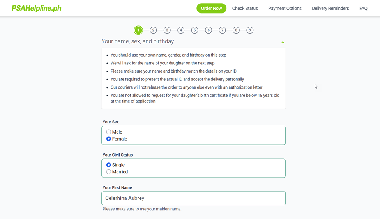Click the Your First Name field
This screenshot has width=380, height=219.
coord(193,198)
